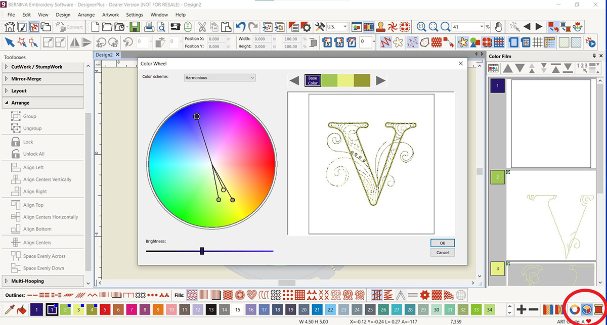Screen dimensions: 607x325
Task: Click the Paste clipboard icon
Action: 226,26
